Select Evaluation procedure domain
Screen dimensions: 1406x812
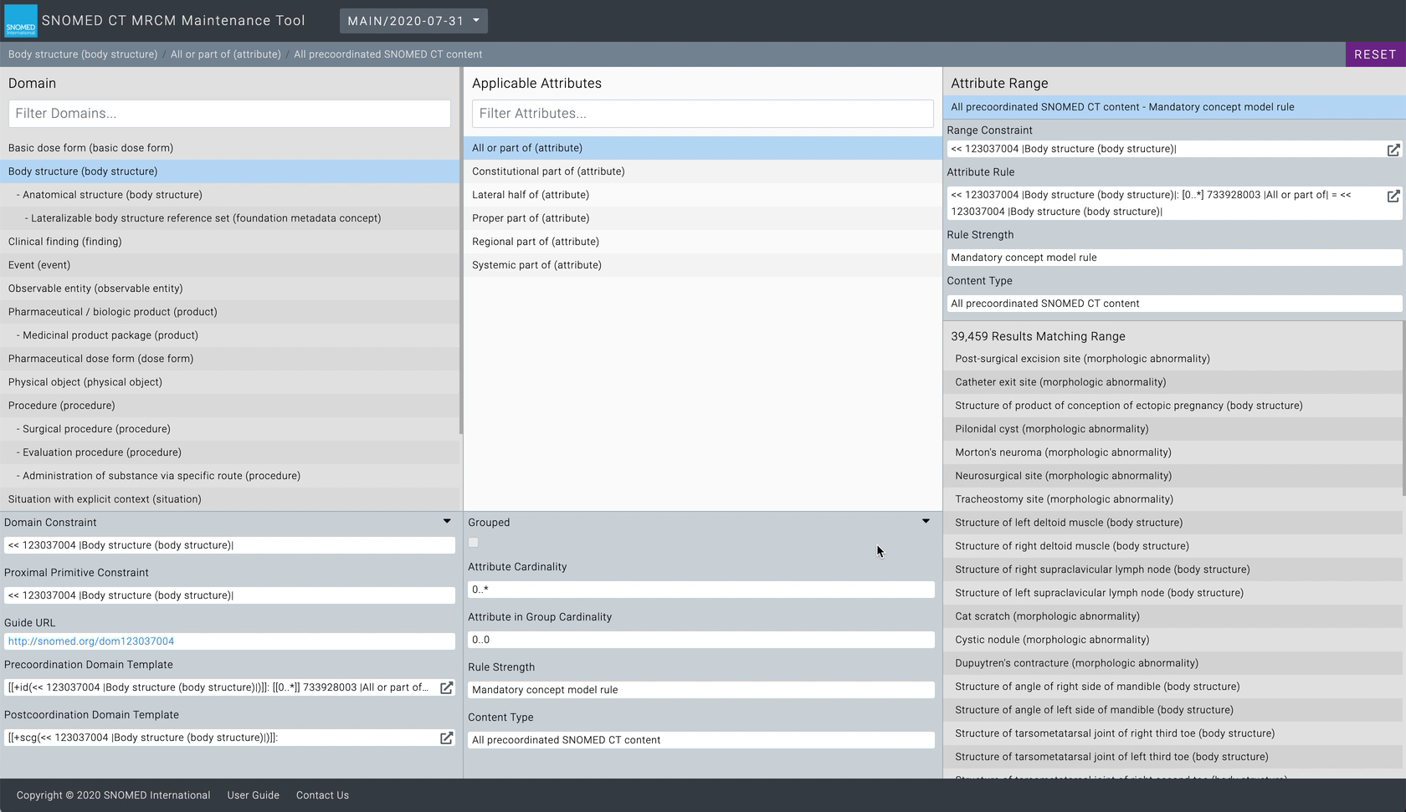(x=229, y=452)
